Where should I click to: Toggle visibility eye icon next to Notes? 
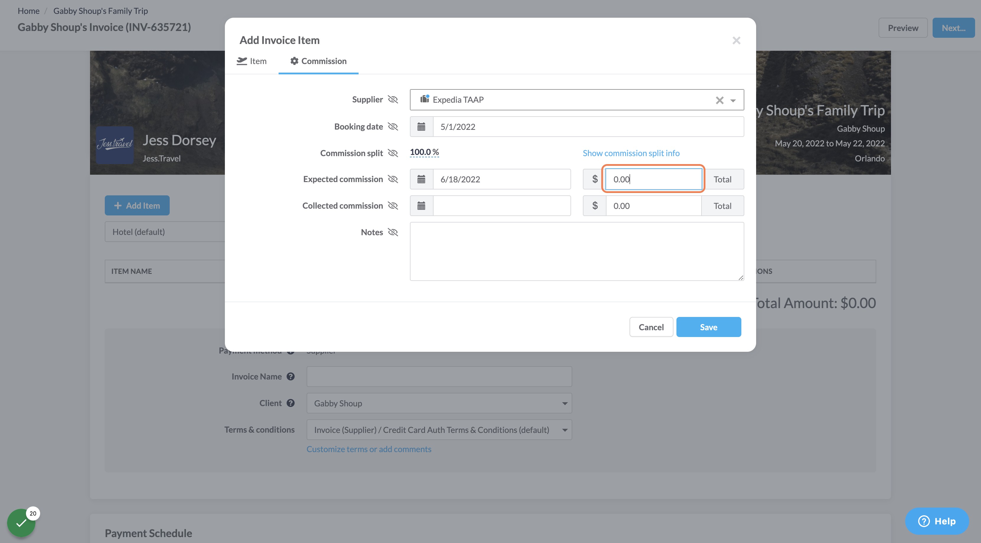(x=393, y=232)
